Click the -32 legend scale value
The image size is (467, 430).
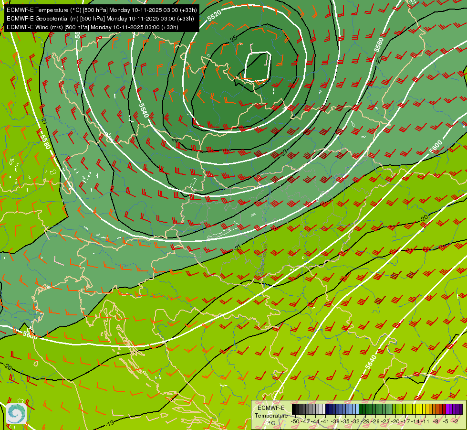(355, 421)
